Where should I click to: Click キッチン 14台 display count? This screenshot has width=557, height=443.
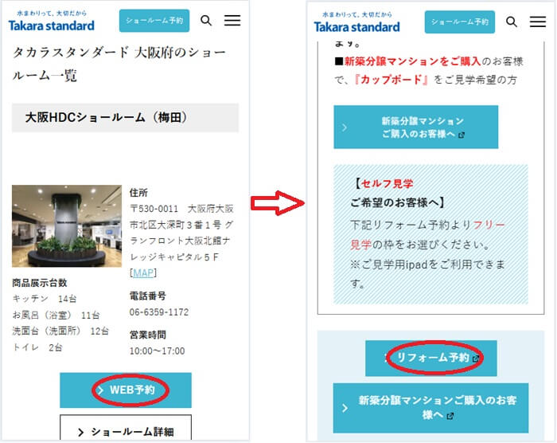tap(45, 299)
